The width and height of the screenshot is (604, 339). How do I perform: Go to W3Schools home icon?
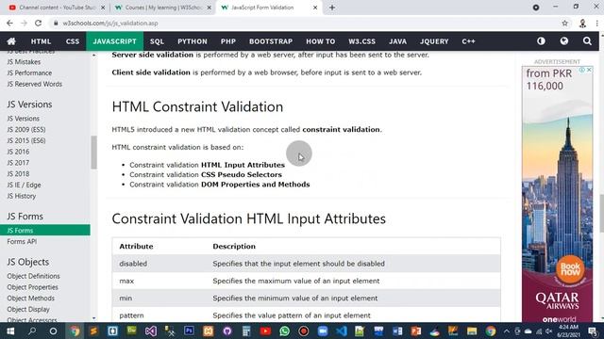click(x=11, y=41)
